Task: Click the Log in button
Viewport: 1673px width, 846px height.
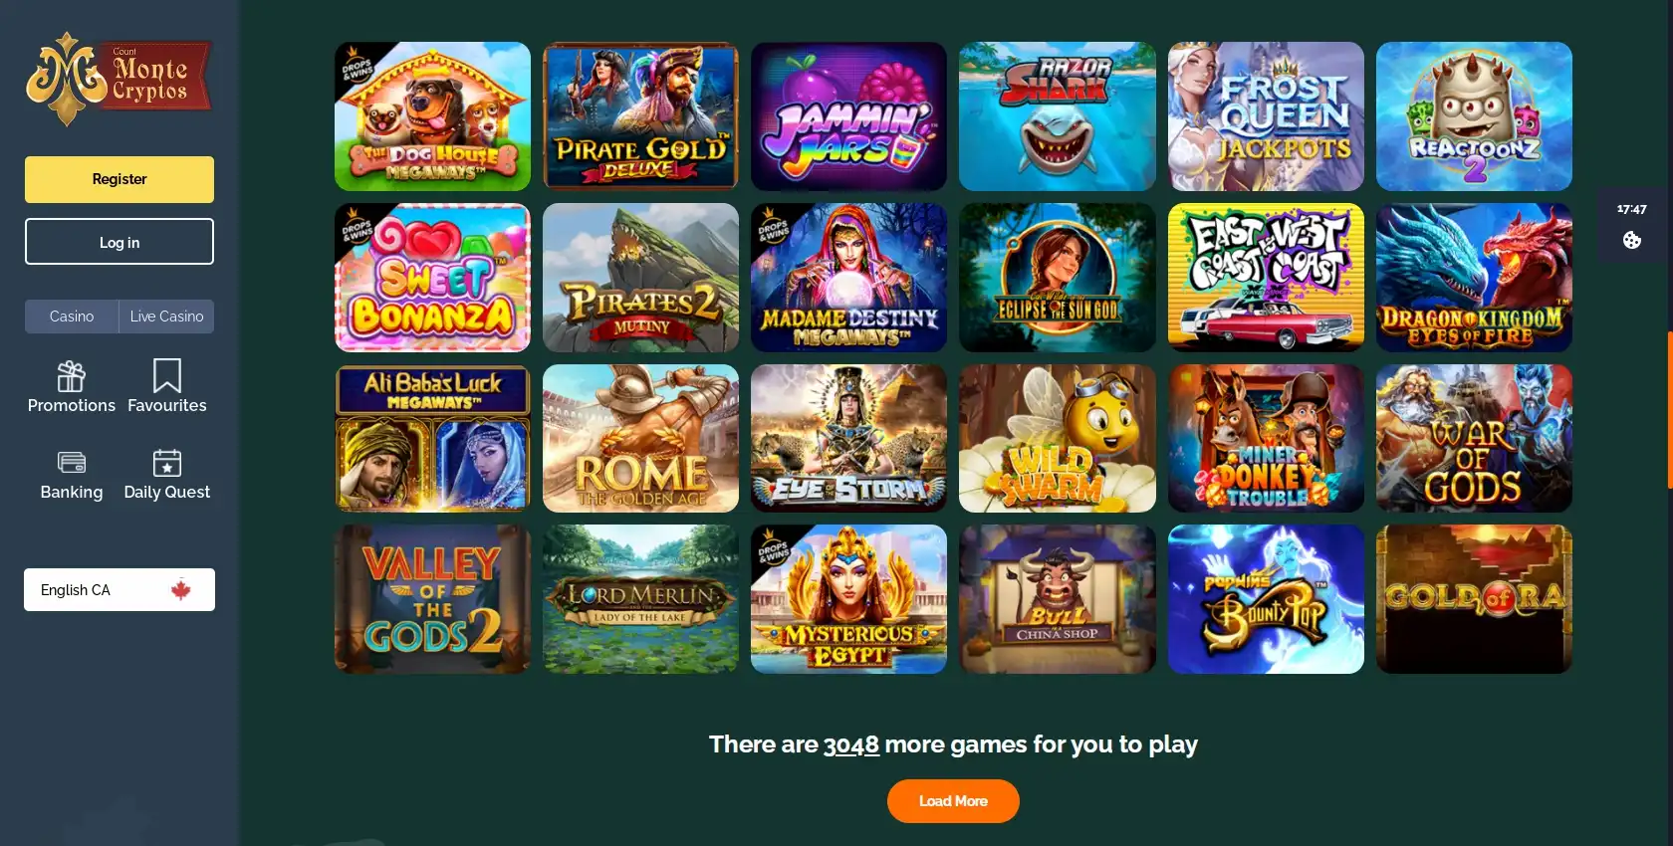Action: pos(119,242)
